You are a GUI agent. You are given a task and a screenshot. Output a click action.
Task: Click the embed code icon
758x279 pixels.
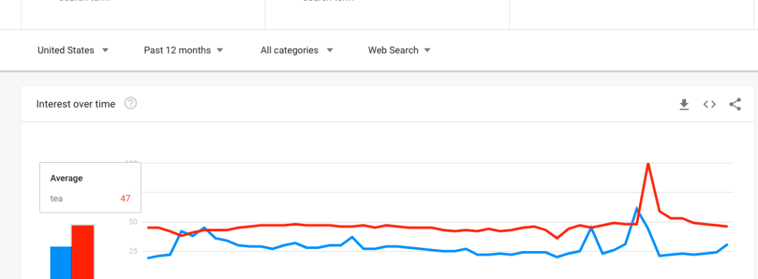709,104
